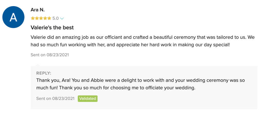Select the "Valerie's the best" review title
This screenshot has height=114, width=261.
coord(52,27)
